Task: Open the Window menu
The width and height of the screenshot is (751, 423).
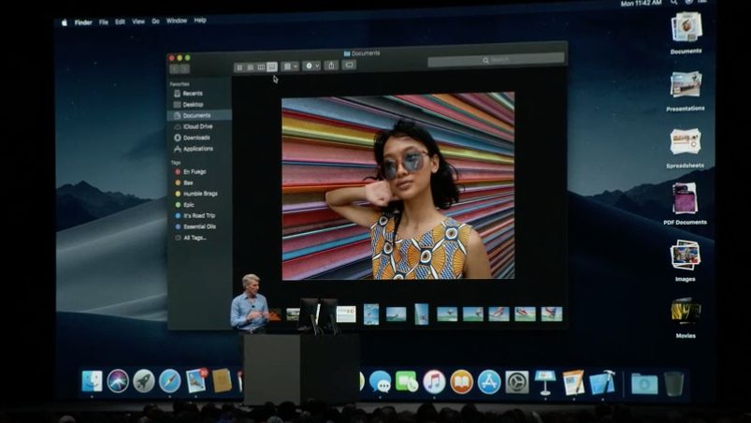Action: tap(177, 21)
